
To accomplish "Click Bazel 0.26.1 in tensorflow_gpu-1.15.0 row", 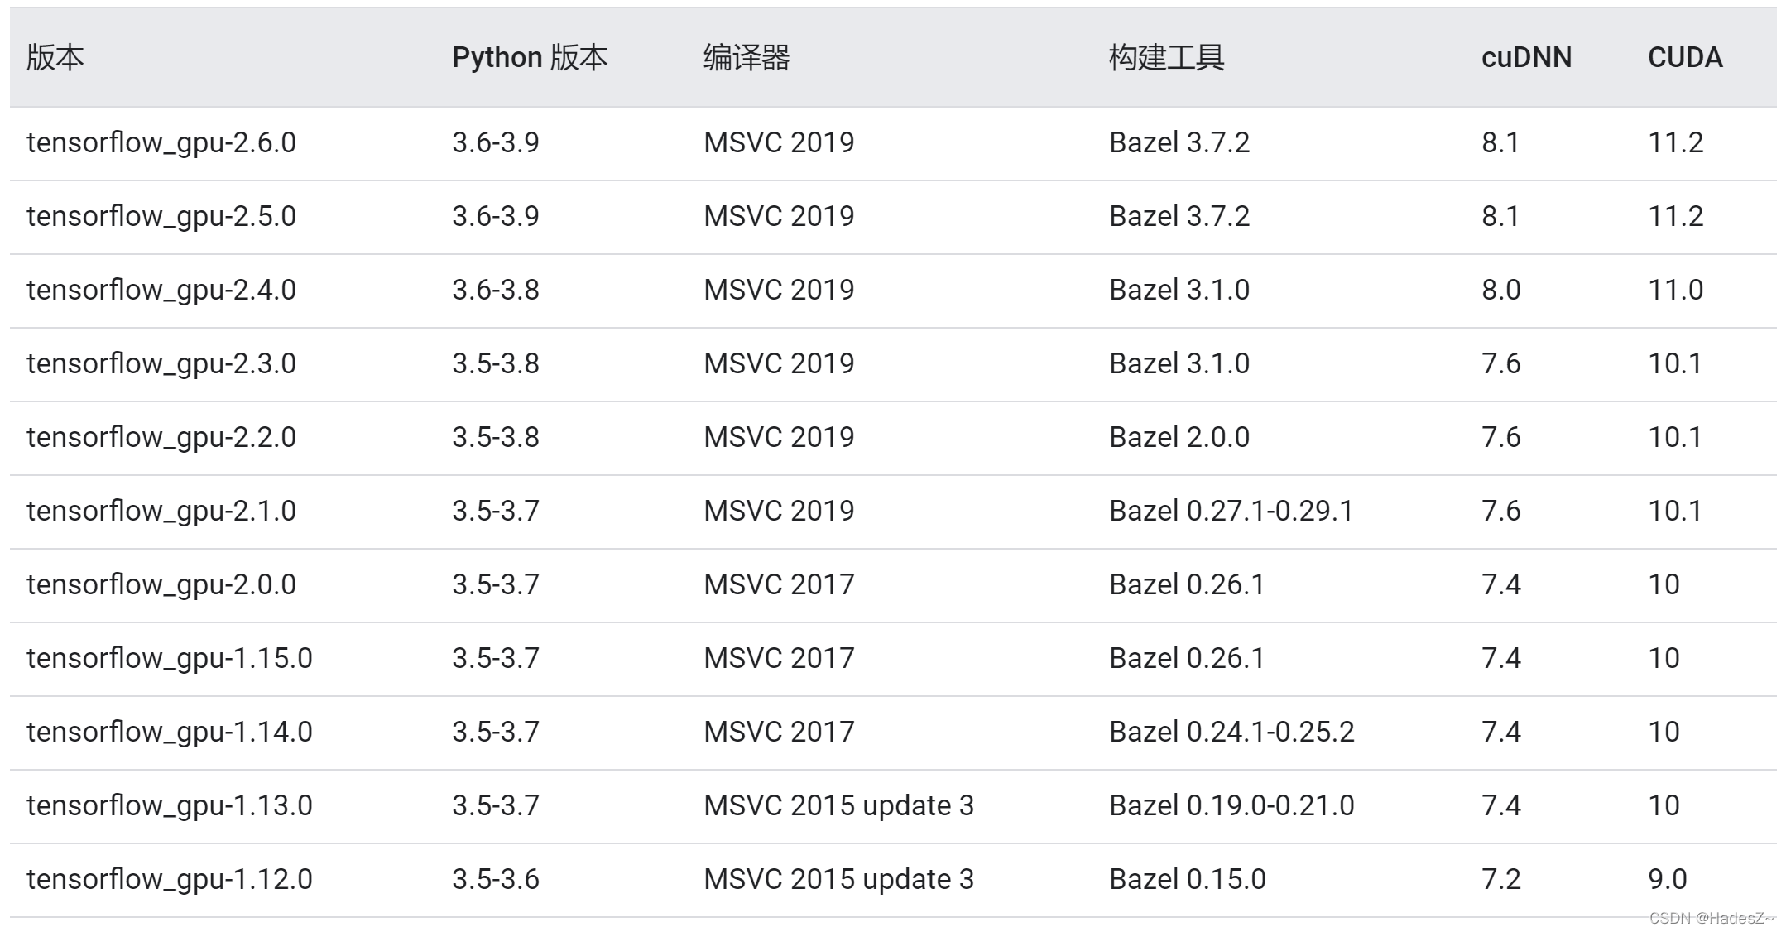I will click(x=1187, y=658).
